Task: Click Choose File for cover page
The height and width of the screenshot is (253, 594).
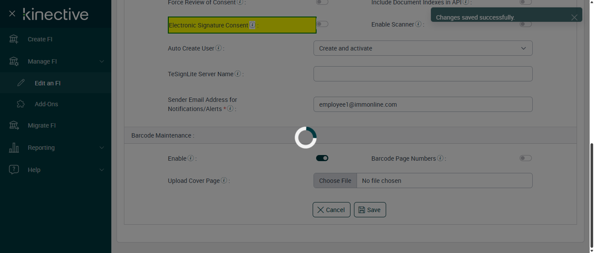Action: click(x=335, y=181)
